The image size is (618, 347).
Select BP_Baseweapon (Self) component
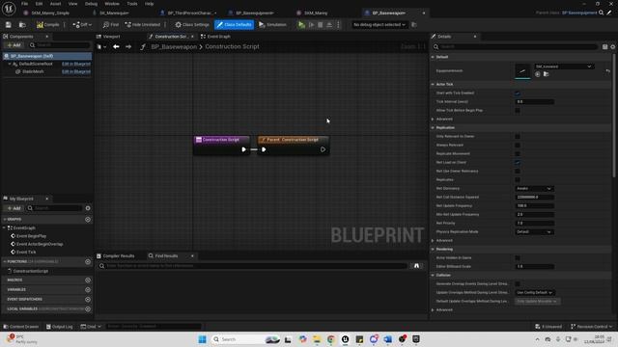[x=47, y=56]
